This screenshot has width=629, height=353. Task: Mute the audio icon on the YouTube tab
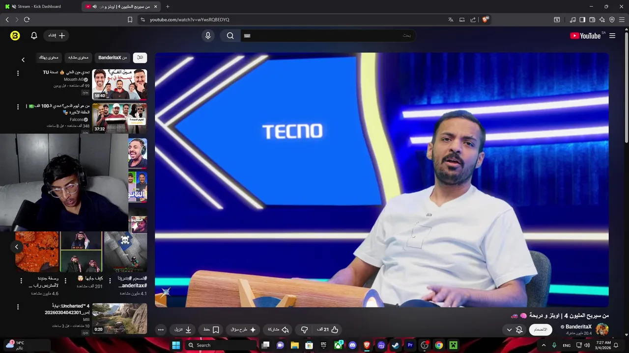pyautogui.click(x=94, y=6)
